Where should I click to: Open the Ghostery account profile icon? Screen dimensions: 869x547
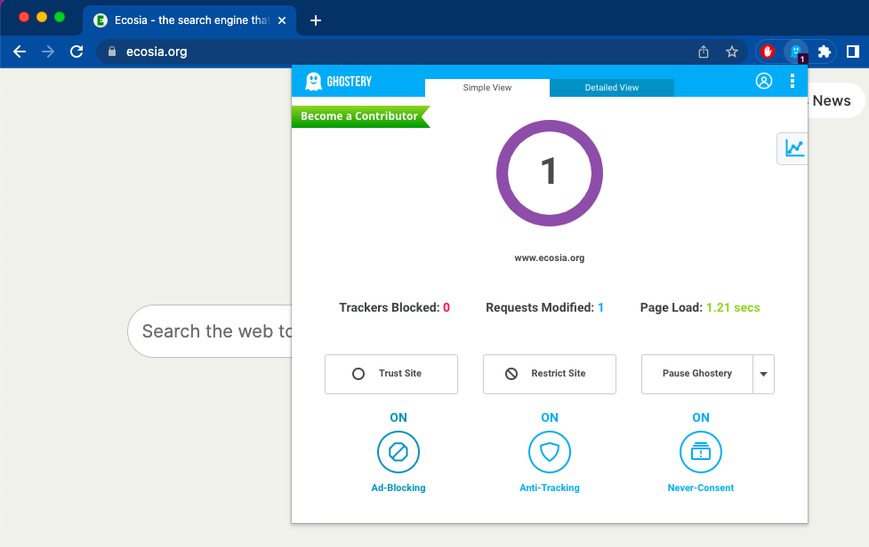click(x=764, y=82)
